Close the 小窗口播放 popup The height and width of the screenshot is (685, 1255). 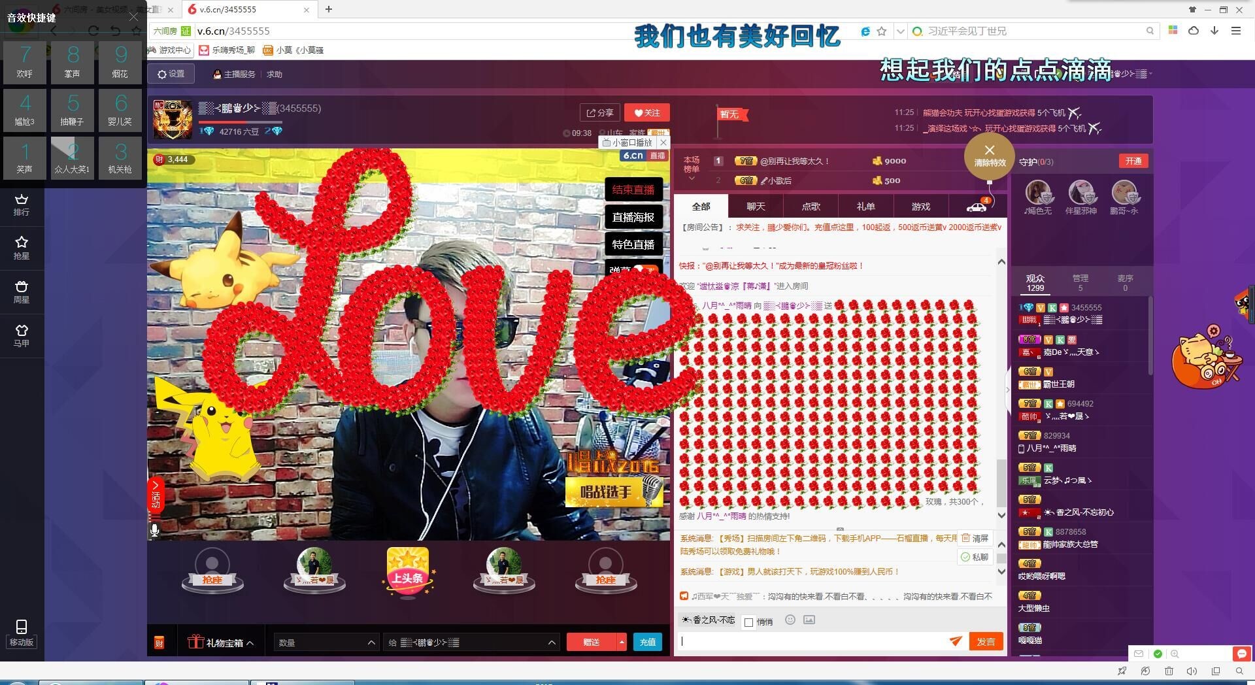[x=663, y=142]
